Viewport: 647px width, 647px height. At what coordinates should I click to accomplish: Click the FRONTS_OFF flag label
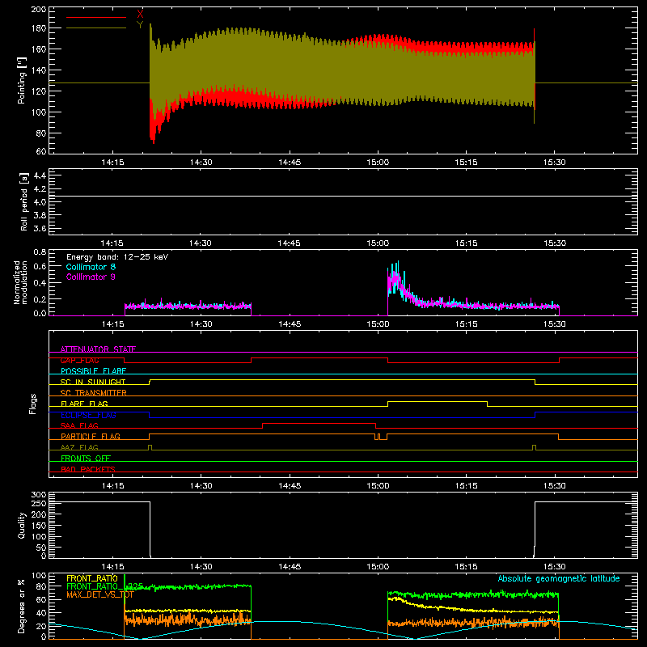[x=86, y=459]
